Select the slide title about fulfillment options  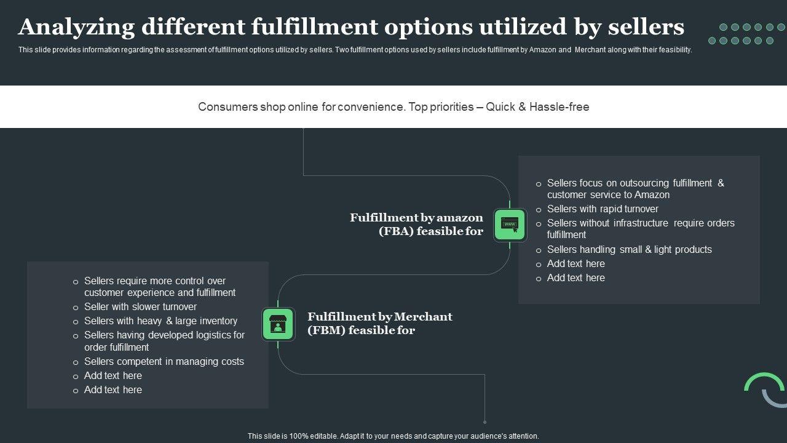tap(351, 27)
